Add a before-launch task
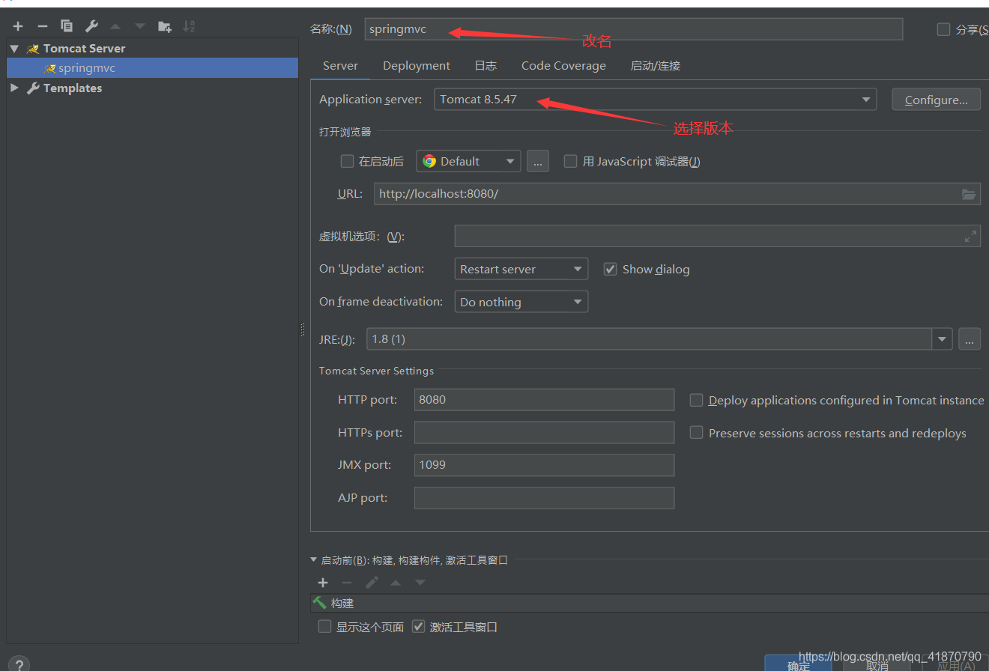 tap(323, 583)
